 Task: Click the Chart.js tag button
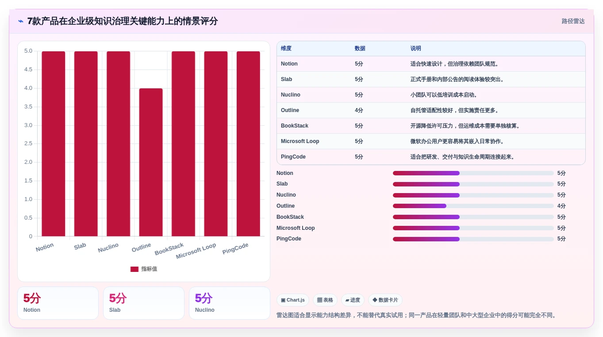pos(293,300)
